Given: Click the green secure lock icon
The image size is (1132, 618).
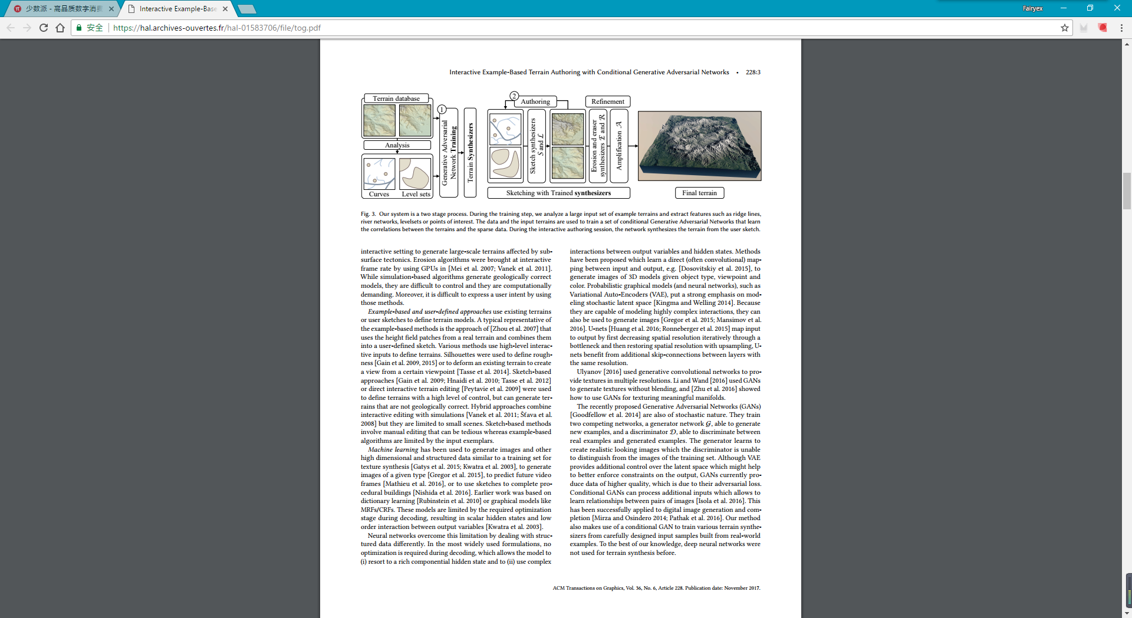Looking at the screenshot, I should pos(80,28).
